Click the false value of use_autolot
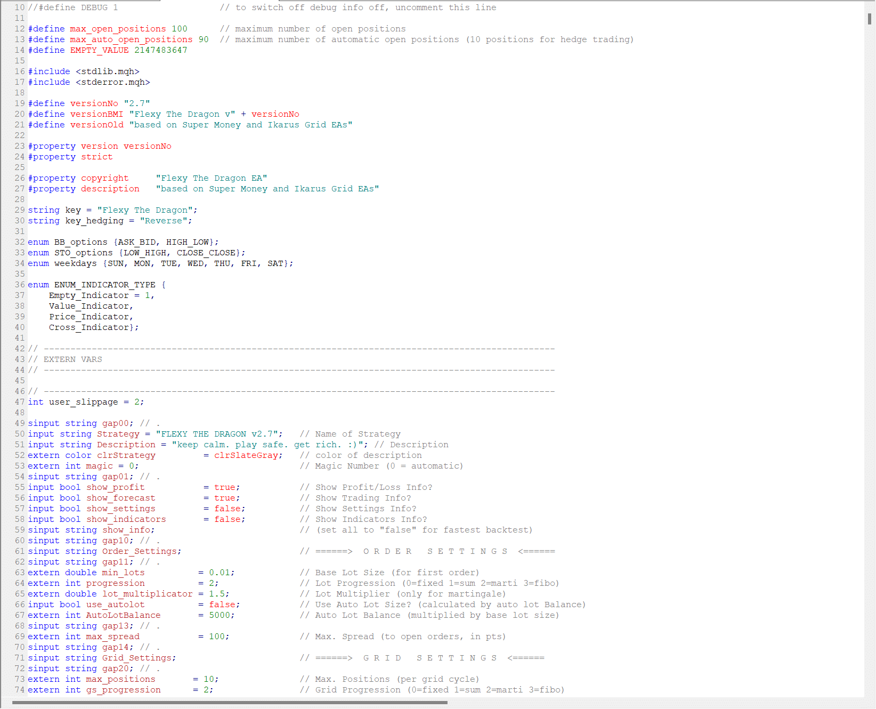Screen dimensions: 876x709 tap(222, 605)
